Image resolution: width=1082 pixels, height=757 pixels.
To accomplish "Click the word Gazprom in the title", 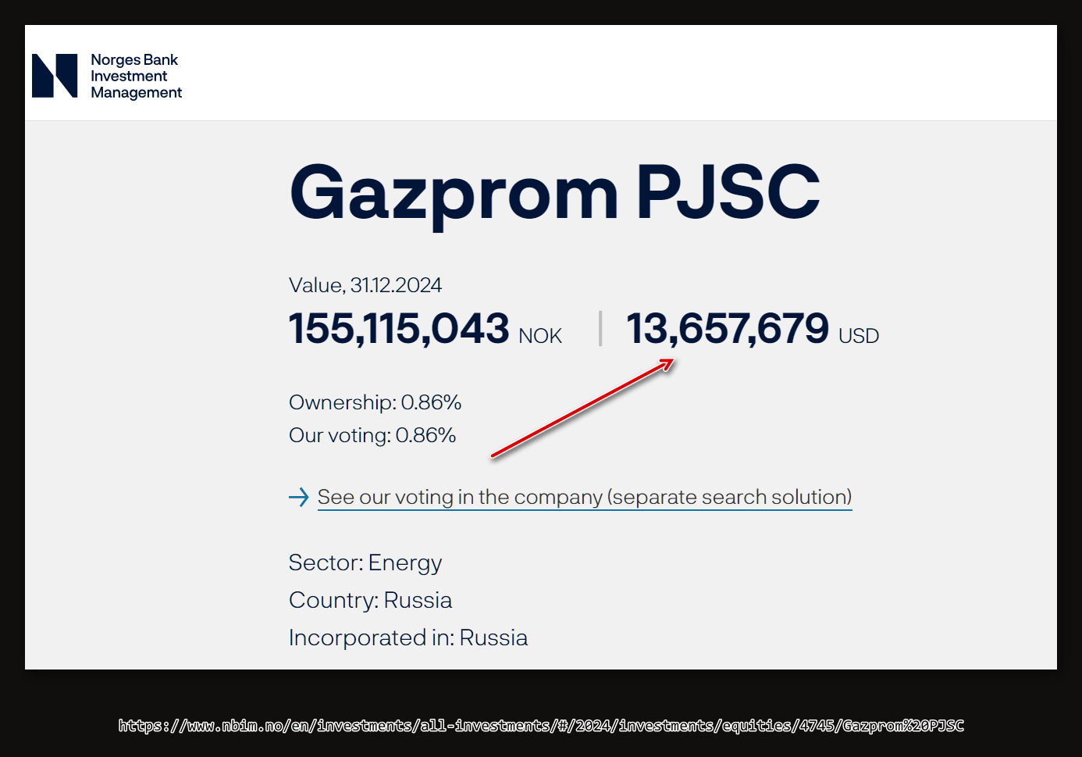I will point(454,191).
